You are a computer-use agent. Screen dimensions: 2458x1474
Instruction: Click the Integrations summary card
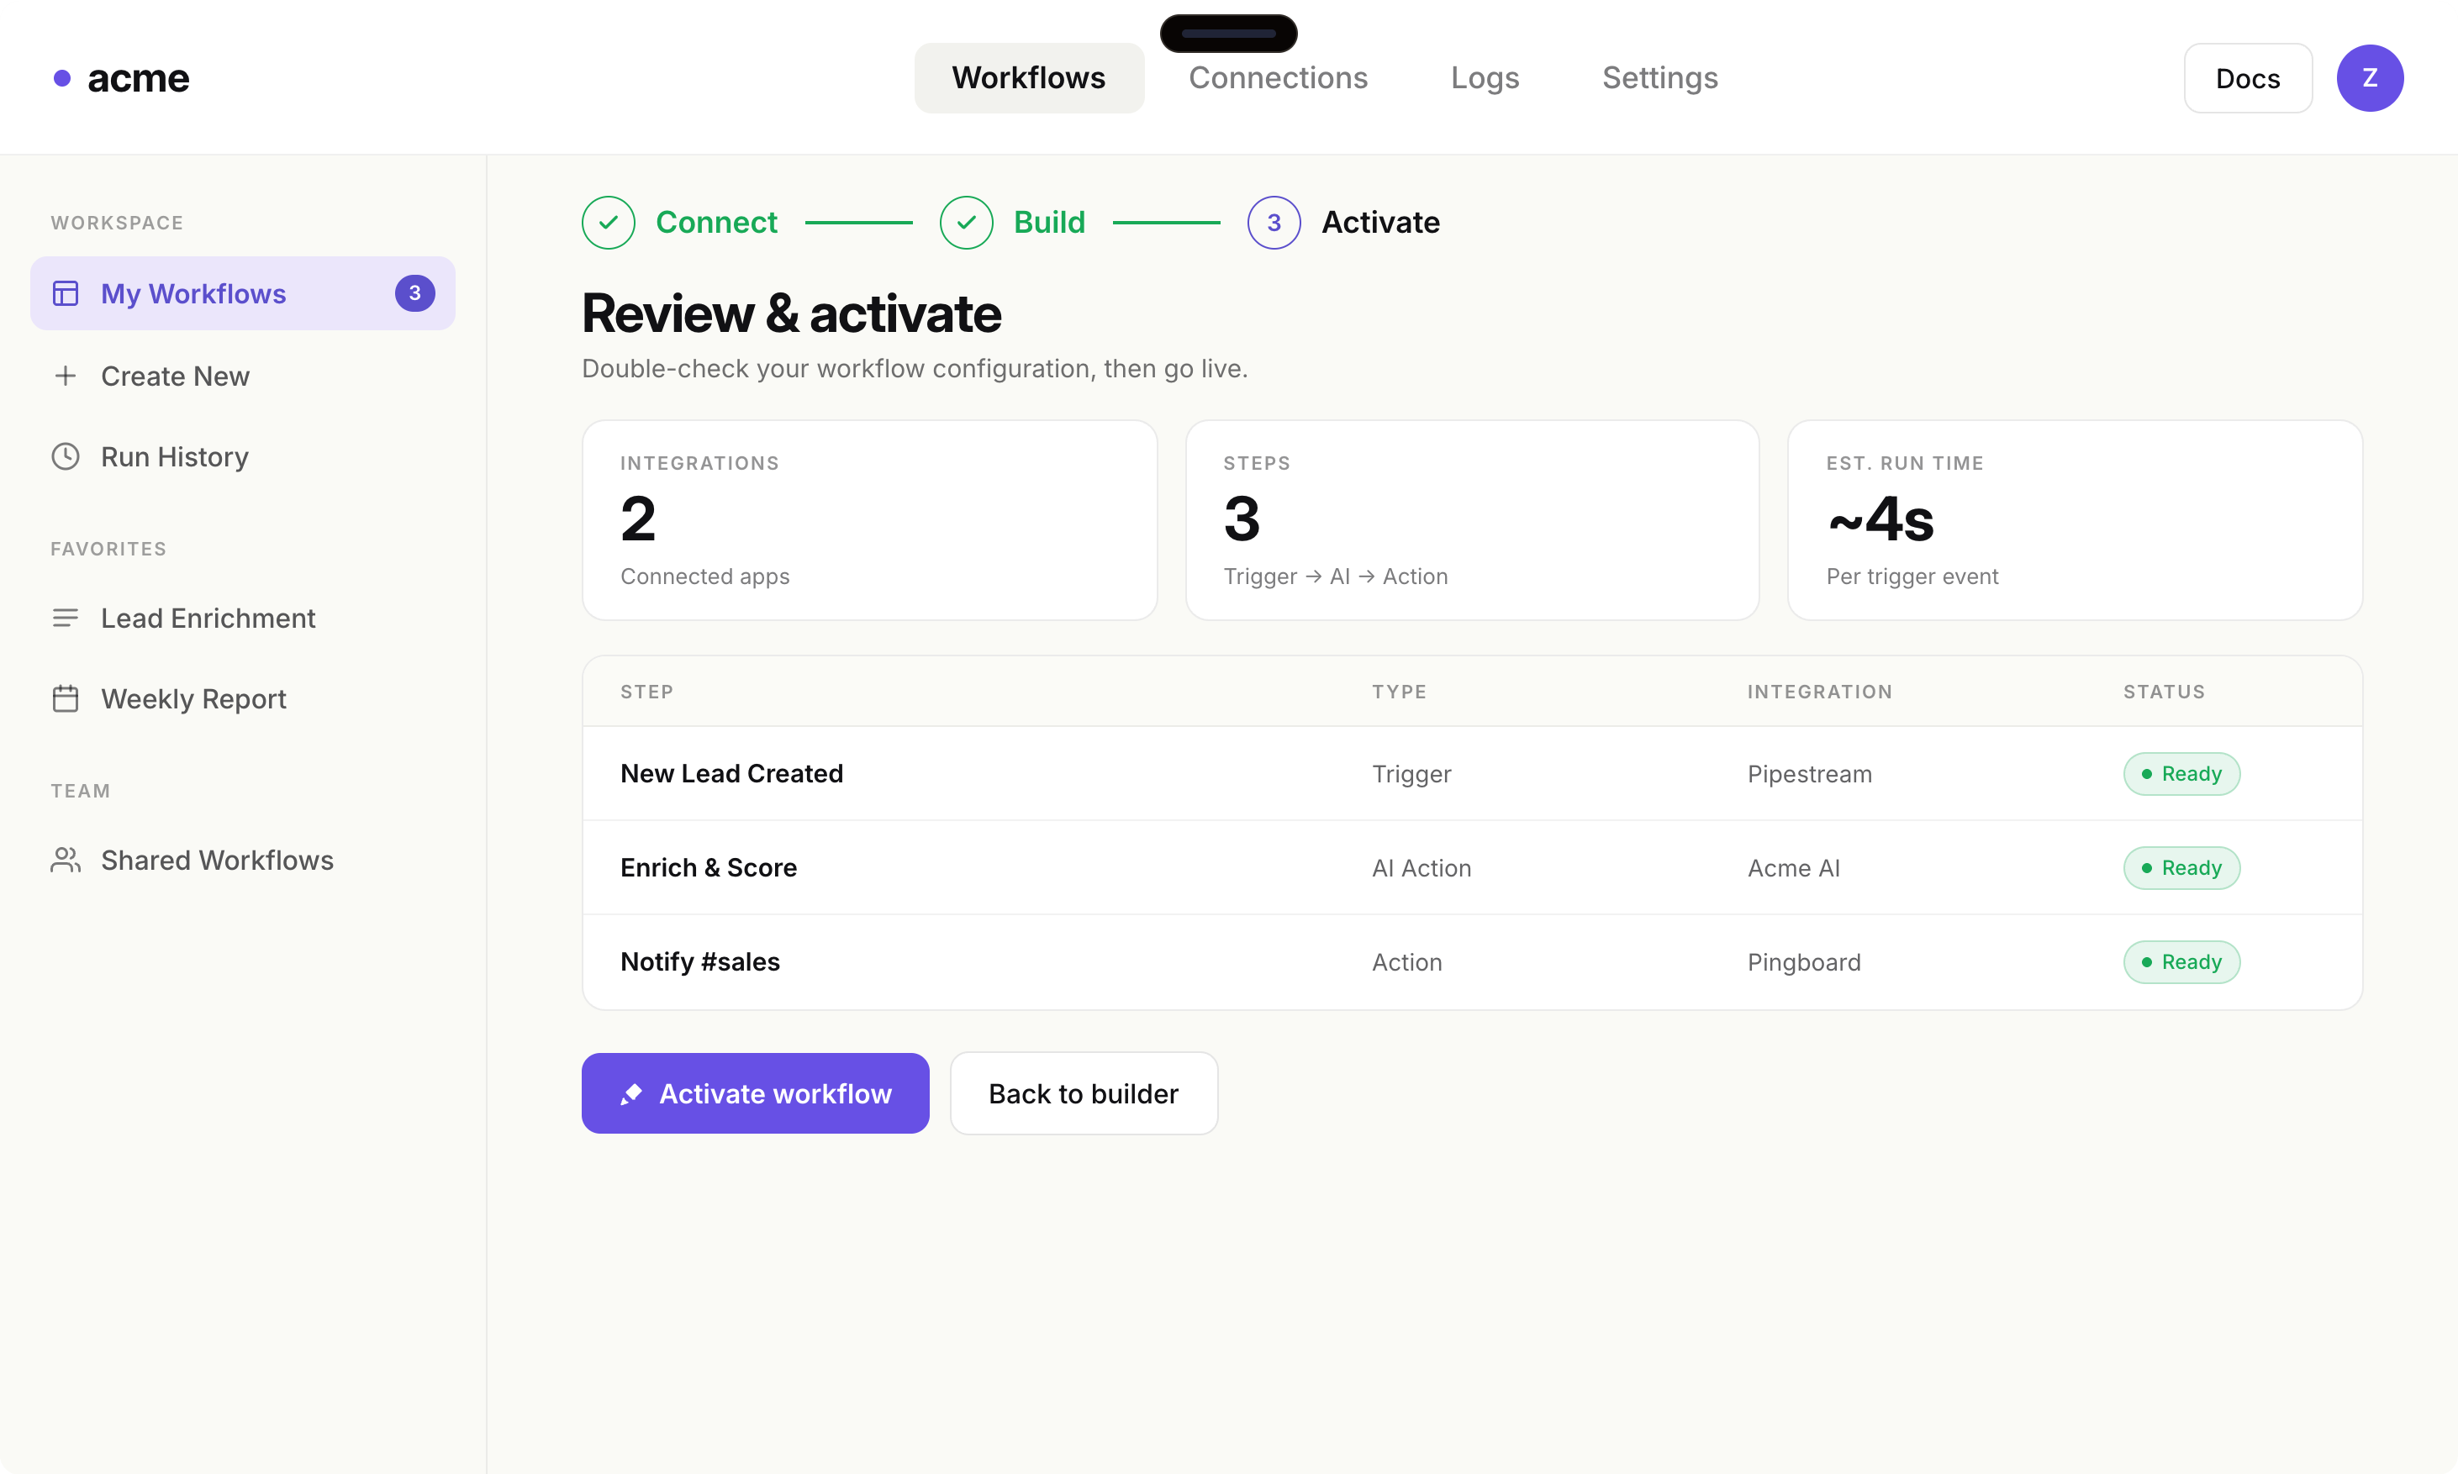click(x=868, y=519)
